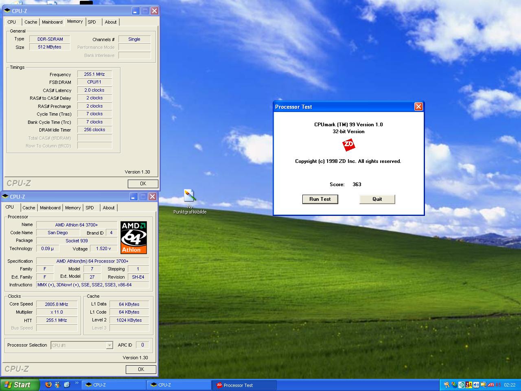This screenshot has width=521, height=391.
Task: Click the MSN butterfly icon in system tray
Action: coord(454,385)
